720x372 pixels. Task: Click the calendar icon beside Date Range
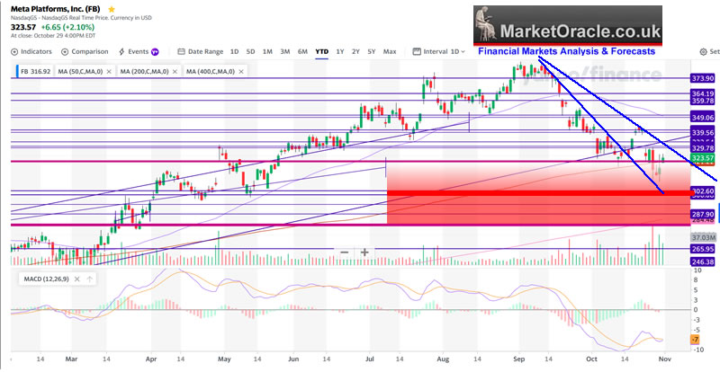coord(182,52)
